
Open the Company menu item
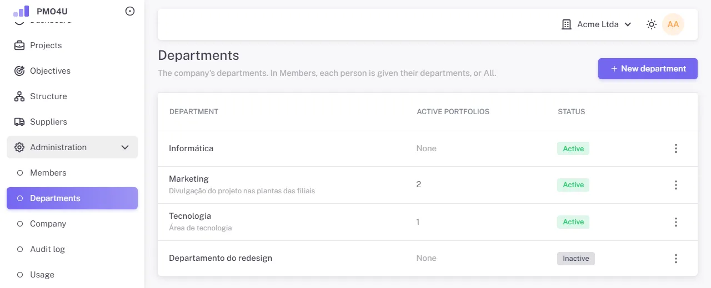point(72,224)
